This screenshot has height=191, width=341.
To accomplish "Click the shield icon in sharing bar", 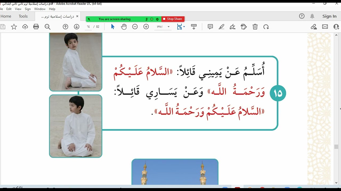I will 157,19.
